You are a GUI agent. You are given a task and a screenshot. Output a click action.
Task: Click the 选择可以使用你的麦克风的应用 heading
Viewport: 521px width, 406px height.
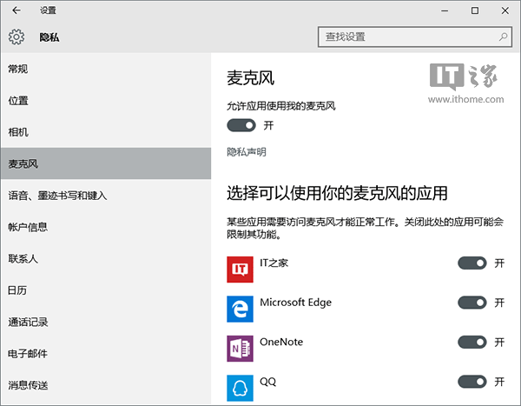coord(337,193)
